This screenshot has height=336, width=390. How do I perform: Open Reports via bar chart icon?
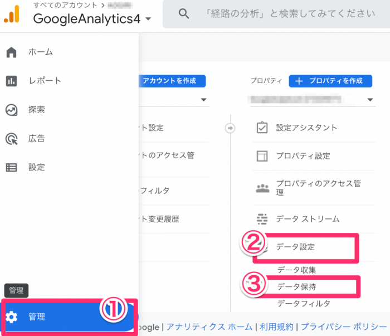11,81
